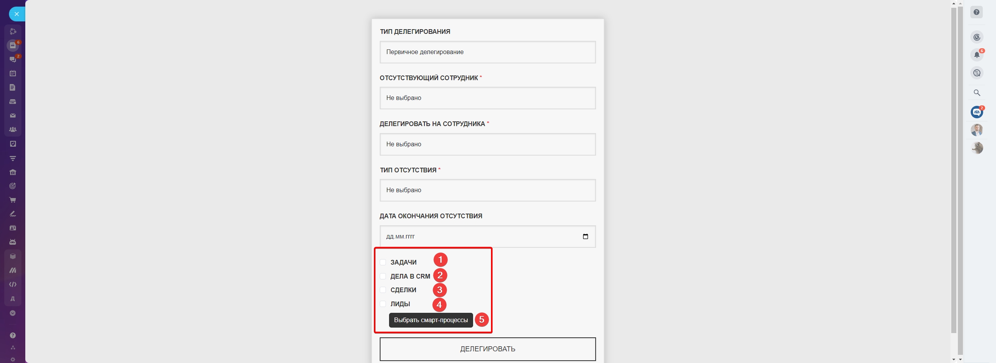Open the 'Тип делегирования' dropdown

pos(487,52)
